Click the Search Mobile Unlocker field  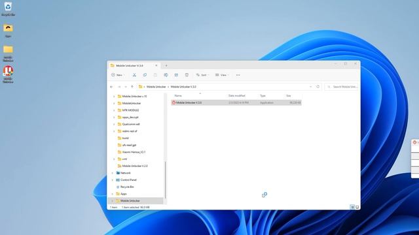coord(341,87)
